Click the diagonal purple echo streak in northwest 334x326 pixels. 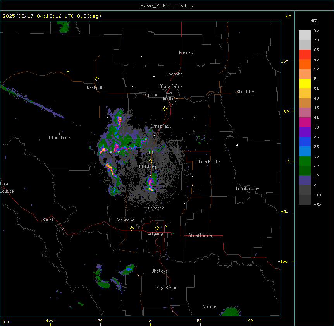point(32,101)
